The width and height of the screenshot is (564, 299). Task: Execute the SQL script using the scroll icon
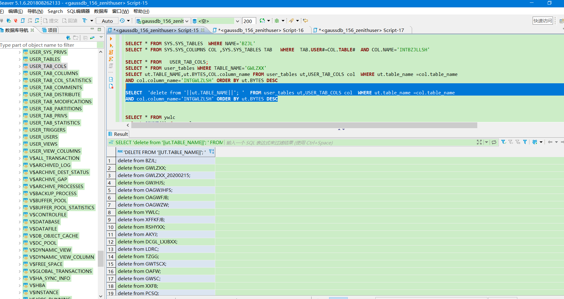coord(111,52)
